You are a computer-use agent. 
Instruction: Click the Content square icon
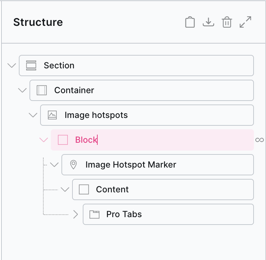(x=84, y=190)
